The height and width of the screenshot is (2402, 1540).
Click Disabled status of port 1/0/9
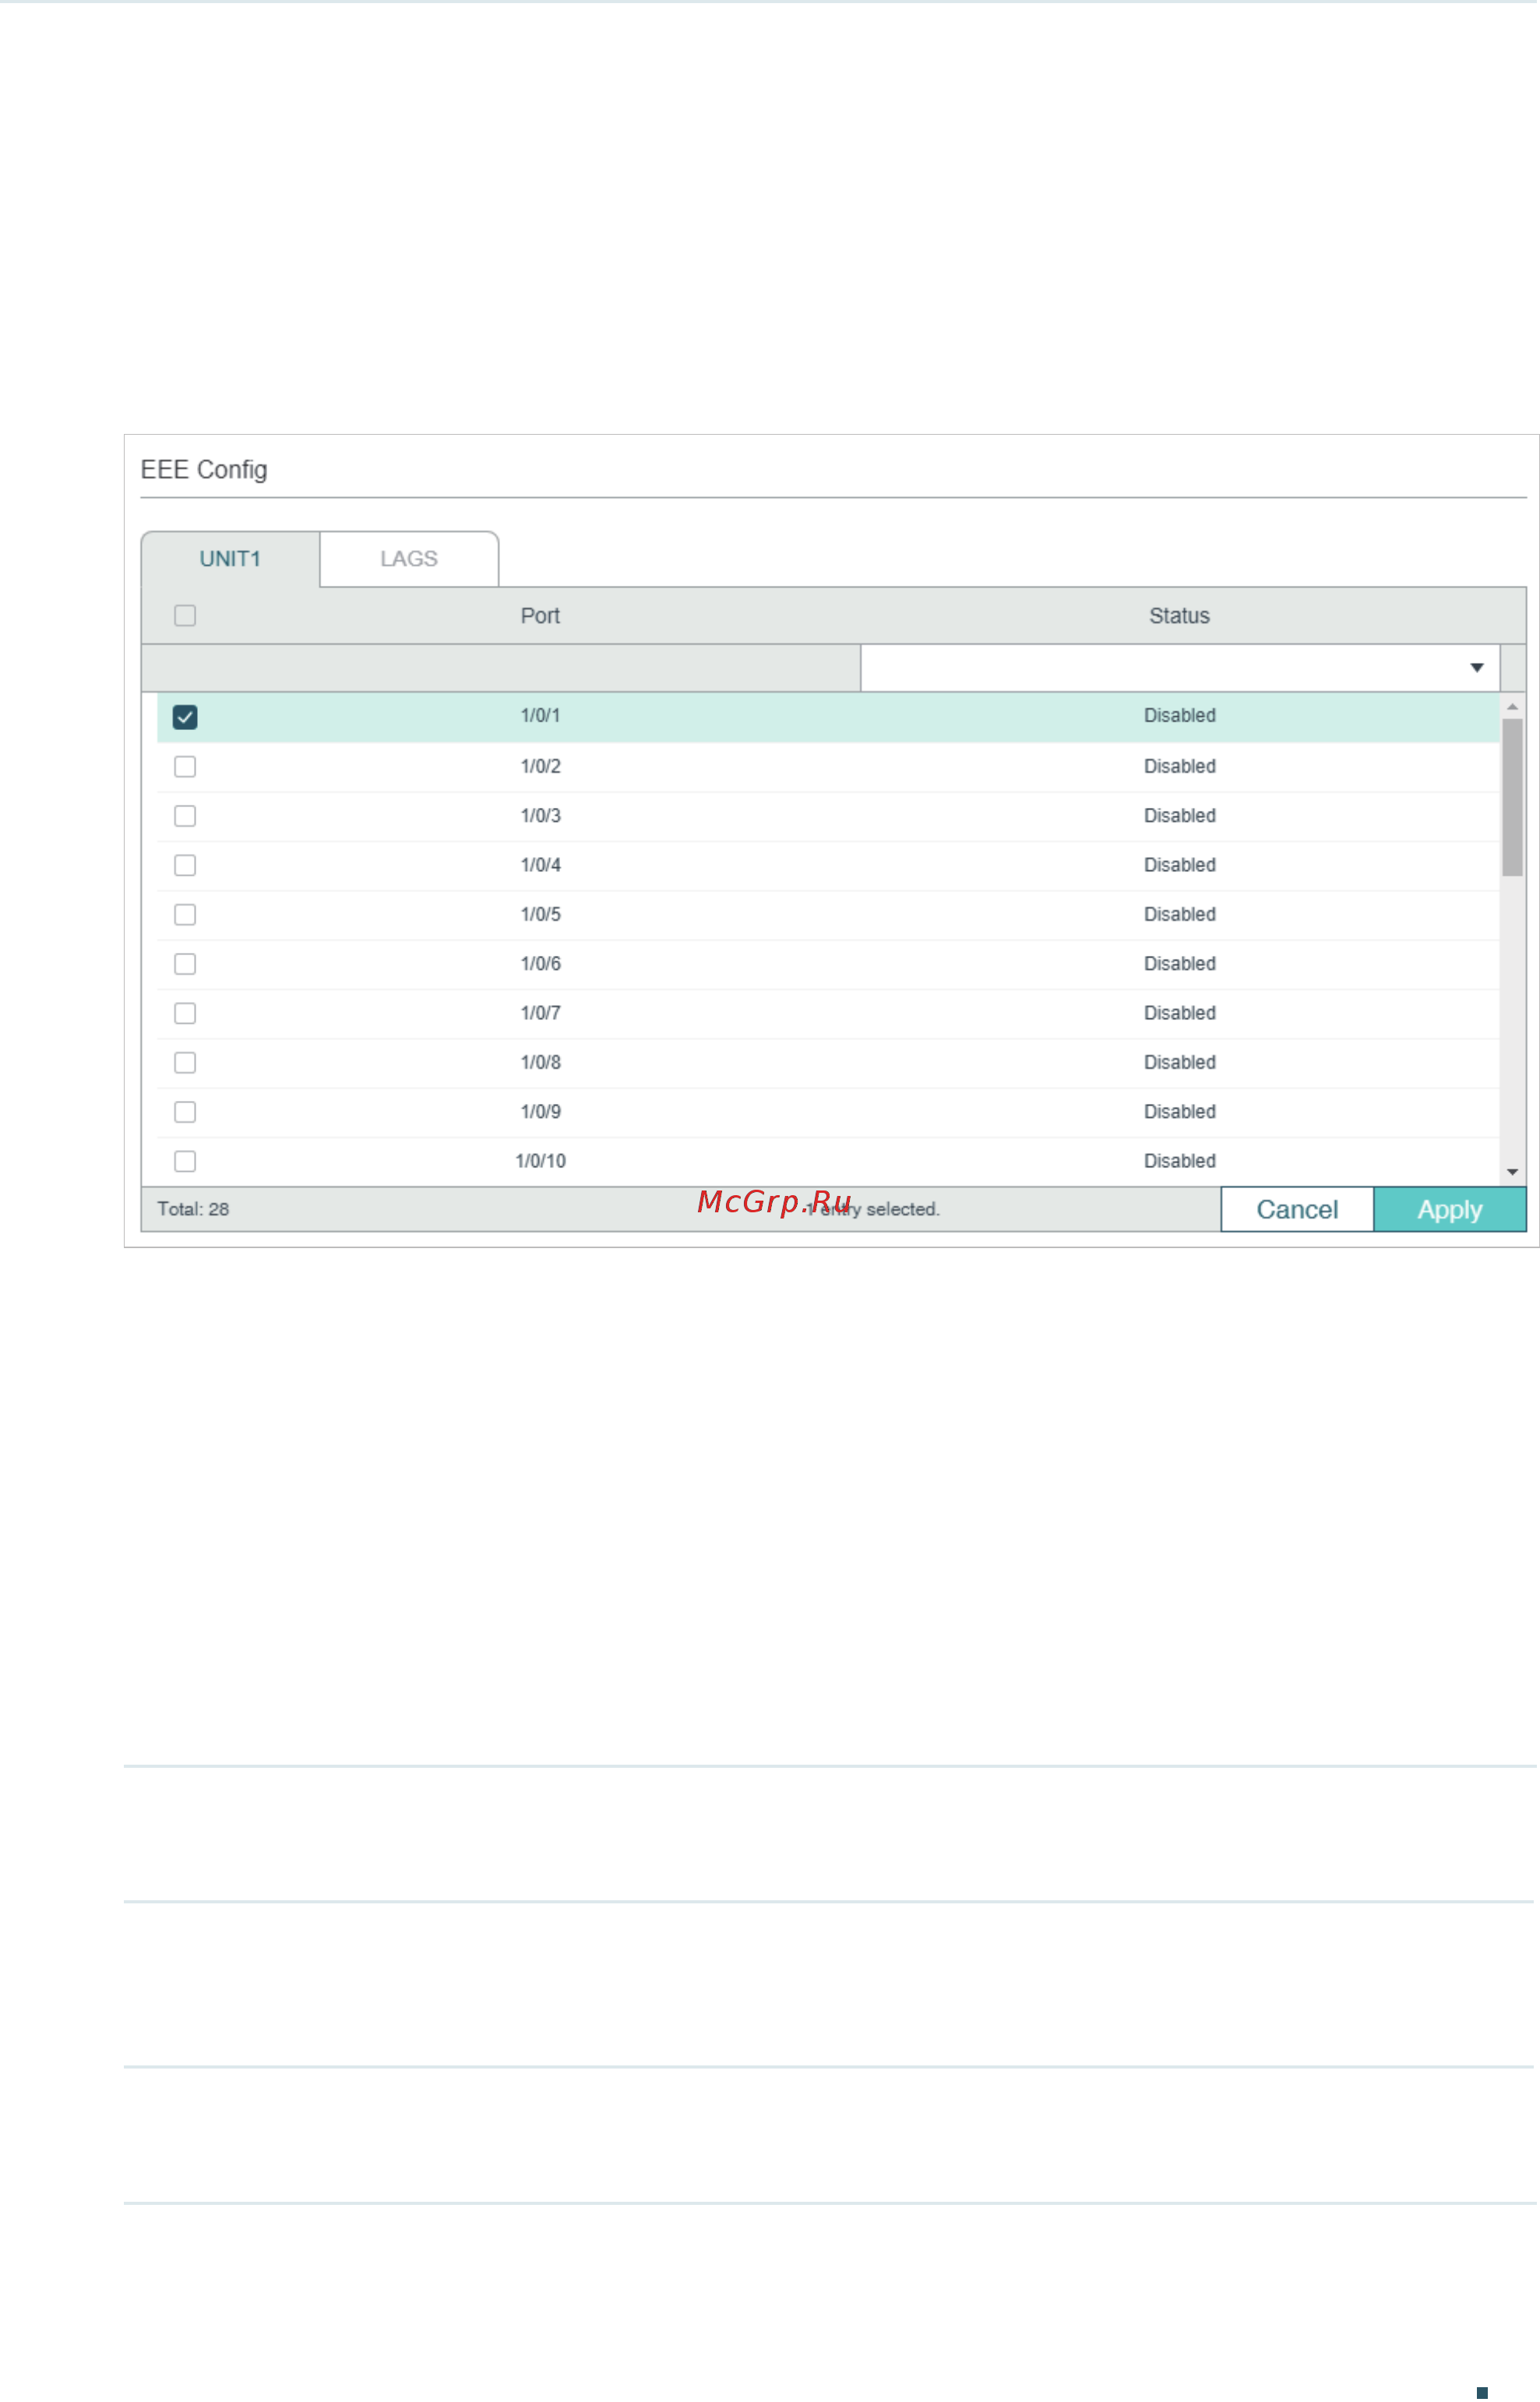pos(1180,1112)
